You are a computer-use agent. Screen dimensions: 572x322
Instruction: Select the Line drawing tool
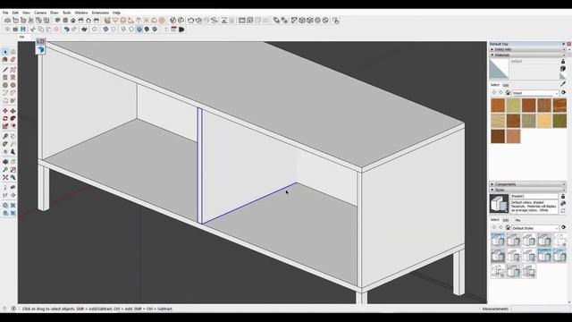[5, 70]
